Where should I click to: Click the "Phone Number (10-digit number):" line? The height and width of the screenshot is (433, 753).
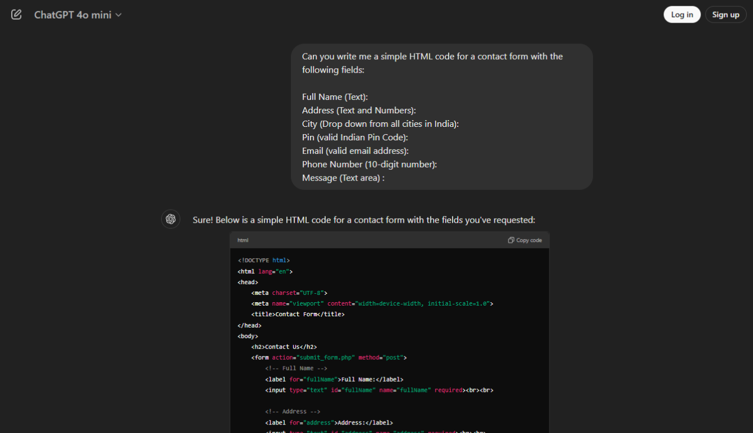(370, 165)
